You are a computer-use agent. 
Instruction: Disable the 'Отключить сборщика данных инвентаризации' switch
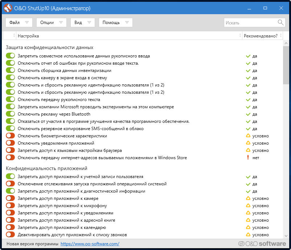pyautogui.click(x=10, y=70)
